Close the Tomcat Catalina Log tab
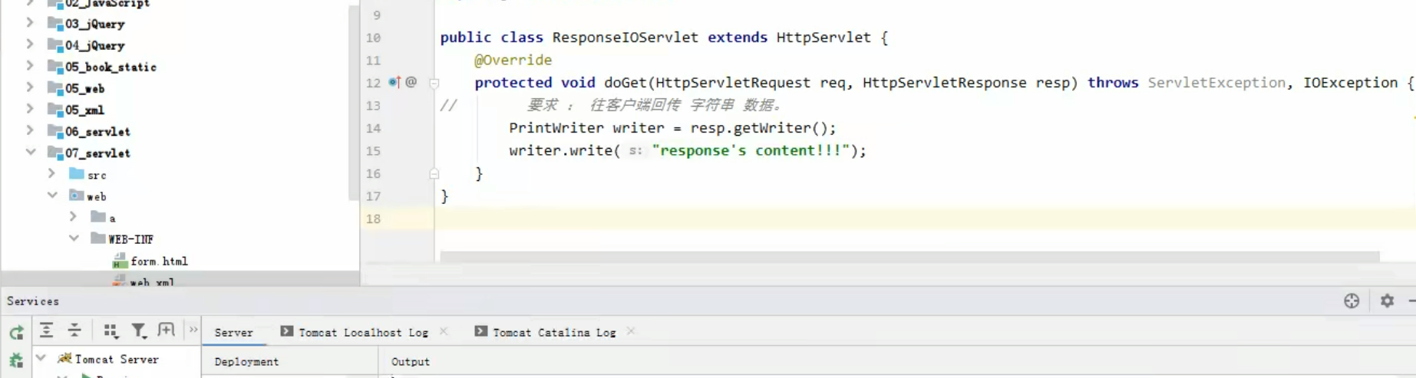 (x=631, y=331)
